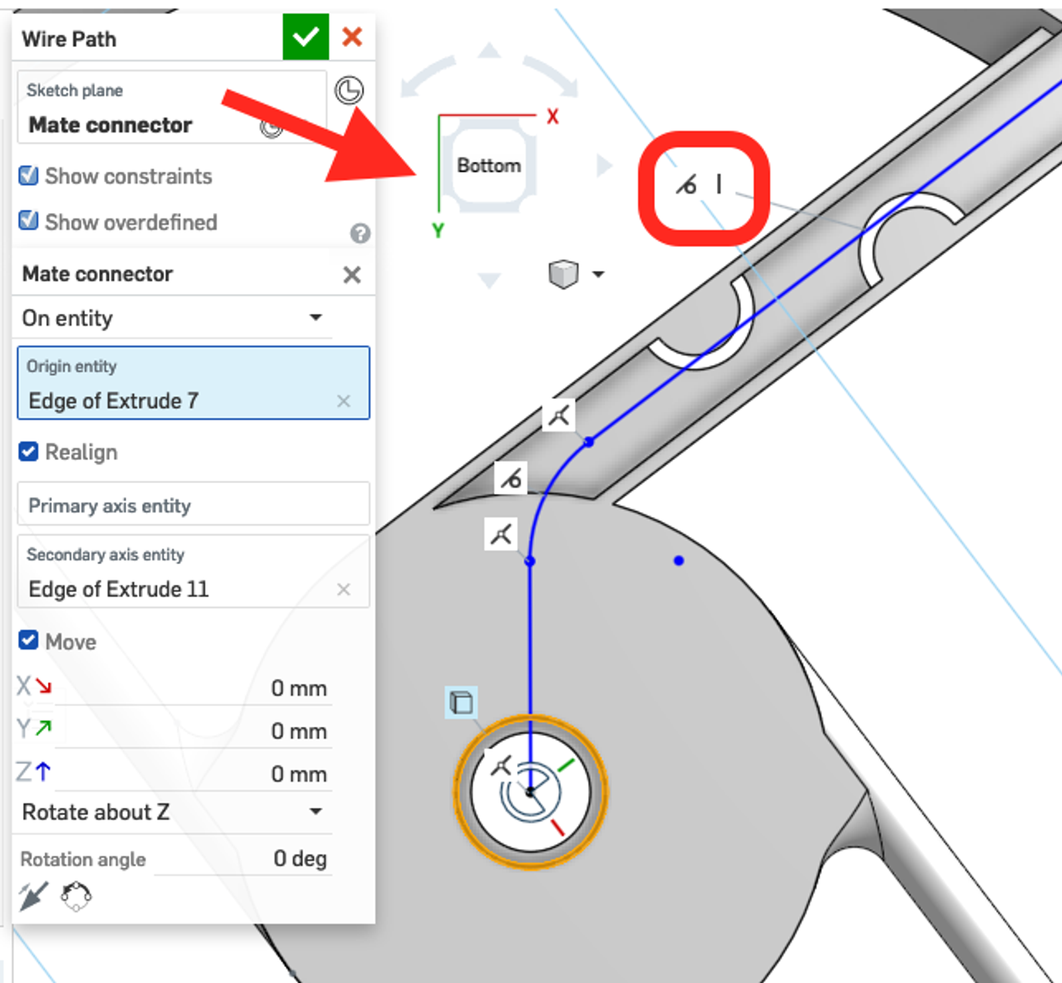Cancel the Wire Path sketch with red X

(x=352, y=37)
